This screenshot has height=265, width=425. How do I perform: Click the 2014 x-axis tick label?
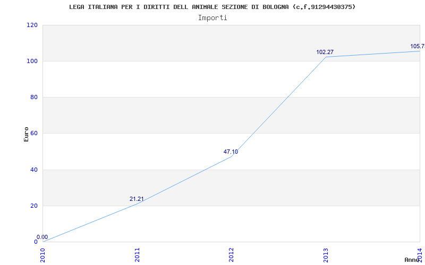(420, 255)
